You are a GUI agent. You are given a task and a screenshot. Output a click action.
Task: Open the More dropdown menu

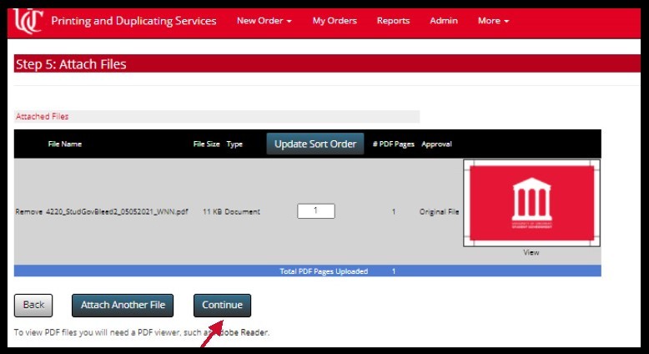pyautogui.click(x=492, y=21)
